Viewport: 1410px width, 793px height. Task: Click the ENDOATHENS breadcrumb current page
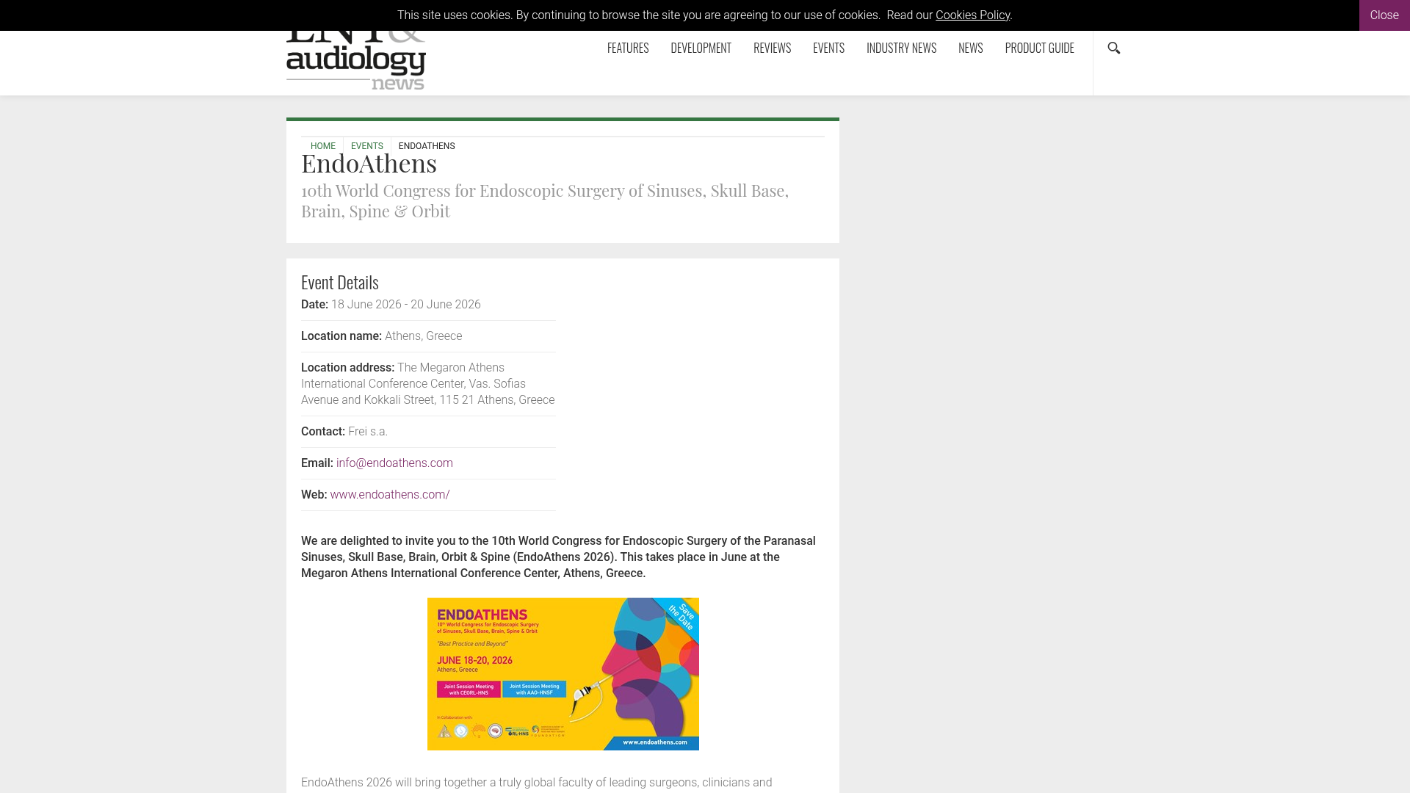427,146
